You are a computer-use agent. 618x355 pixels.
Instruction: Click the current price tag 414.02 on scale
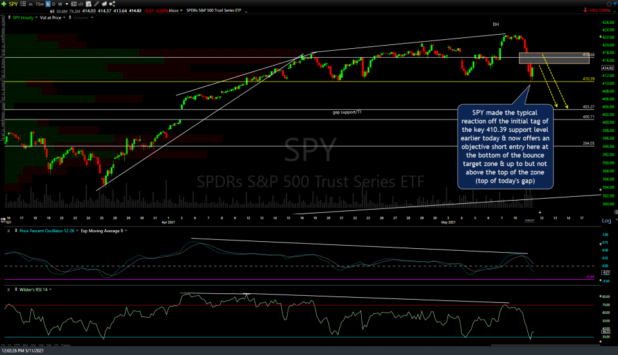coord(607,68)
